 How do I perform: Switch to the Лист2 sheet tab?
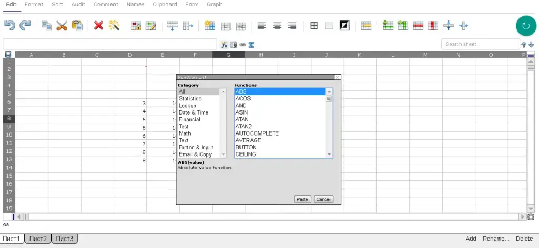pos(37,239)
